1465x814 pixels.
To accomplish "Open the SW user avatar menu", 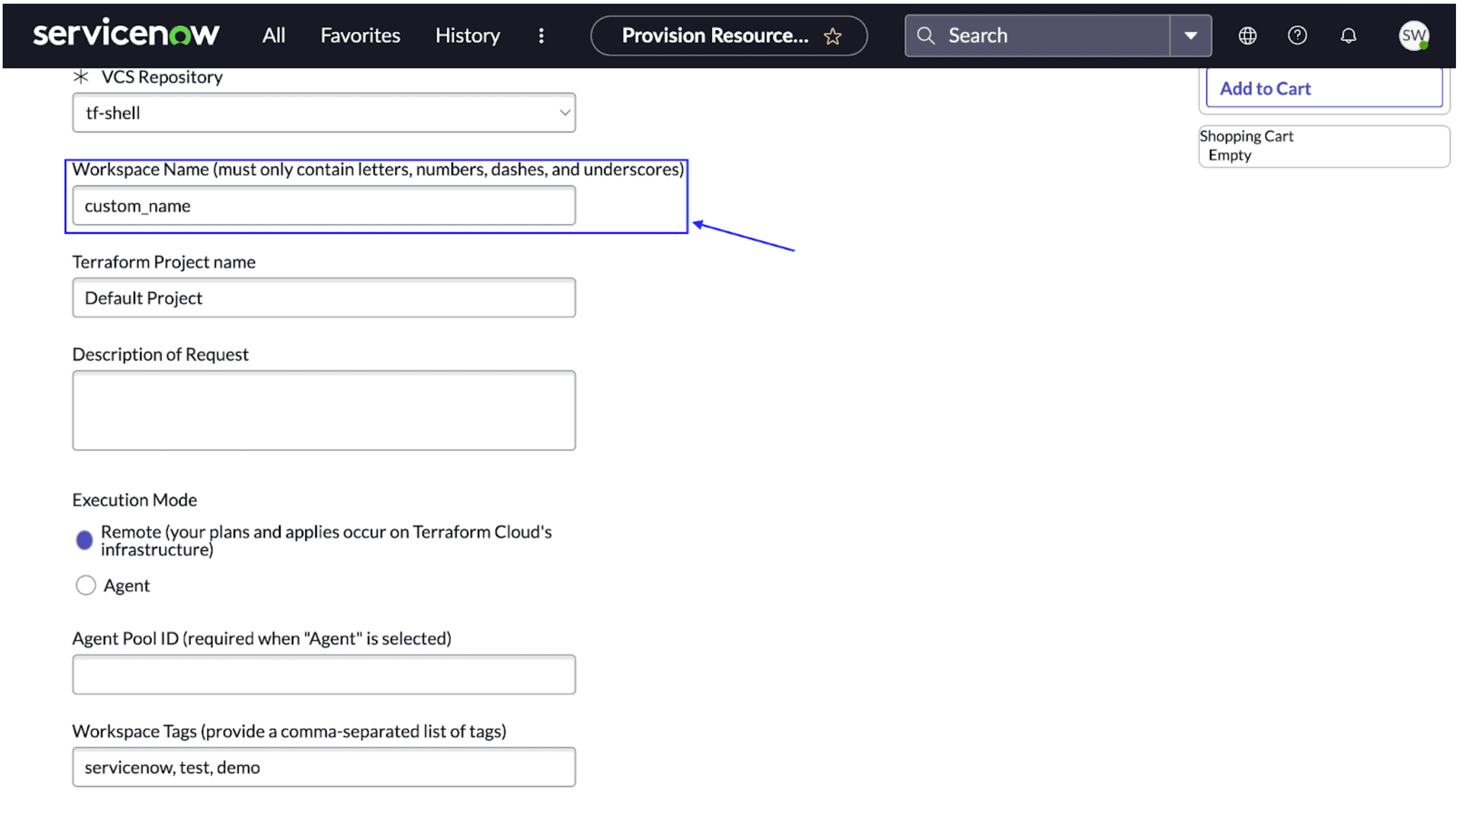I will 1413,36.
